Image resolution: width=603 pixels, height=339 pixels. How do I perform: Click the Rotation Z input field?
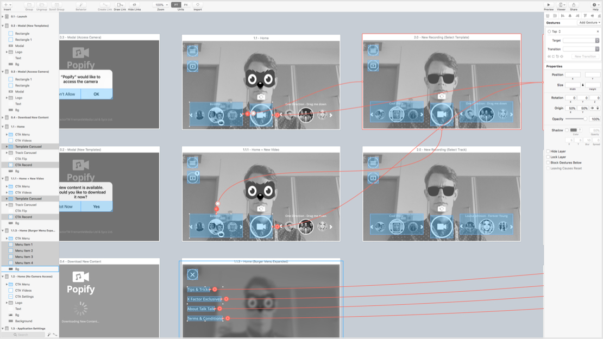tap(595, 98)
